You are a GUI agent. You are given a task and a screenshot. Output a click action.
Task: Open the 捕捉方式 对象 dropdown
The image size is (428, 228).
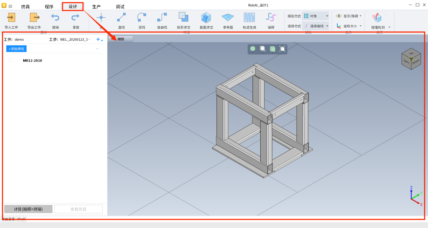point(315,16)
